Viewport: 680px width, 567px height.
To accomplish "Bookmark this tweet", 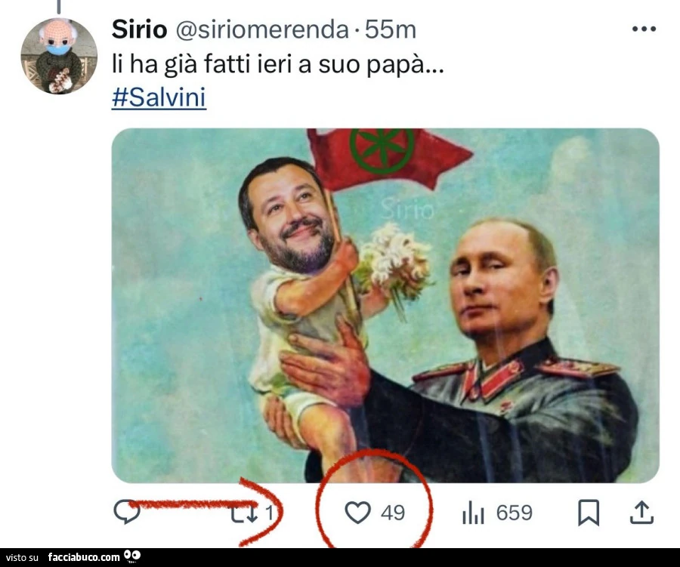I will point(589,513).
